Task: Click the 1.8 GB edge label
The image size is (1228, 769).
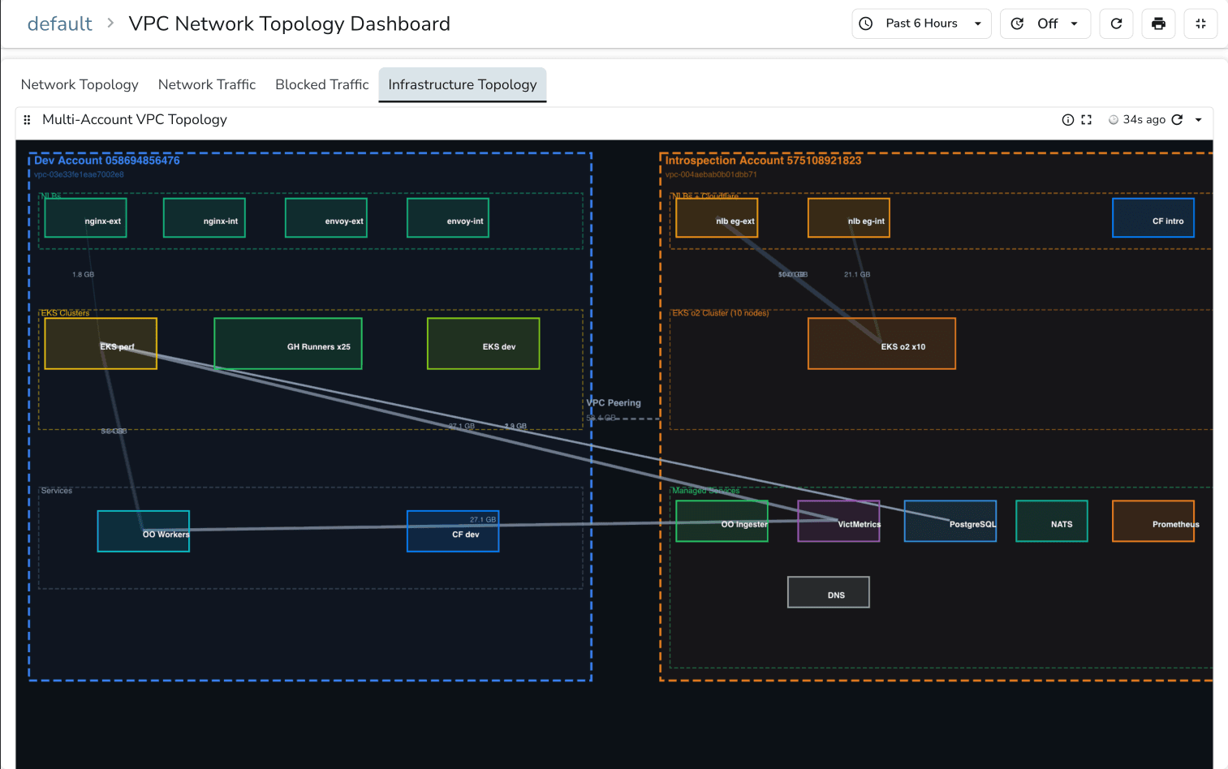Action: click(84, 274)
